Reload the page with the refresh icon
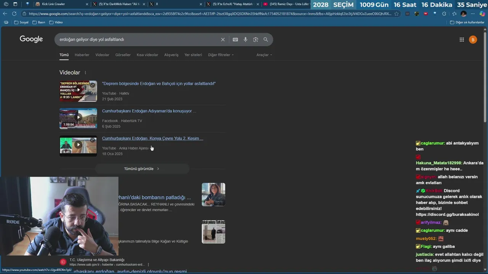Screen dimensions: 488x274 coord(14,14)
